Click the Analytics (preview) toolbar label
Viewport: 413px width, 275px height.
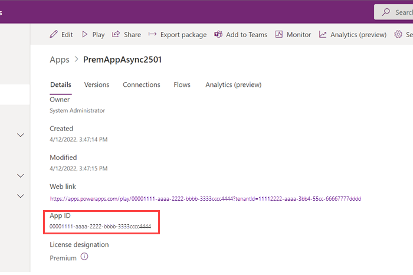(x=359, y=35)
